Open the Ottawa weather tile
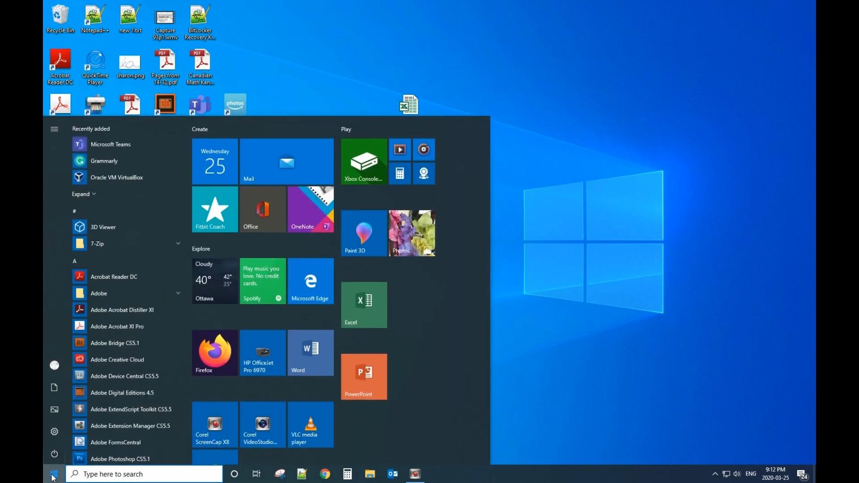 pyautogui.click(x=215, y=281)
